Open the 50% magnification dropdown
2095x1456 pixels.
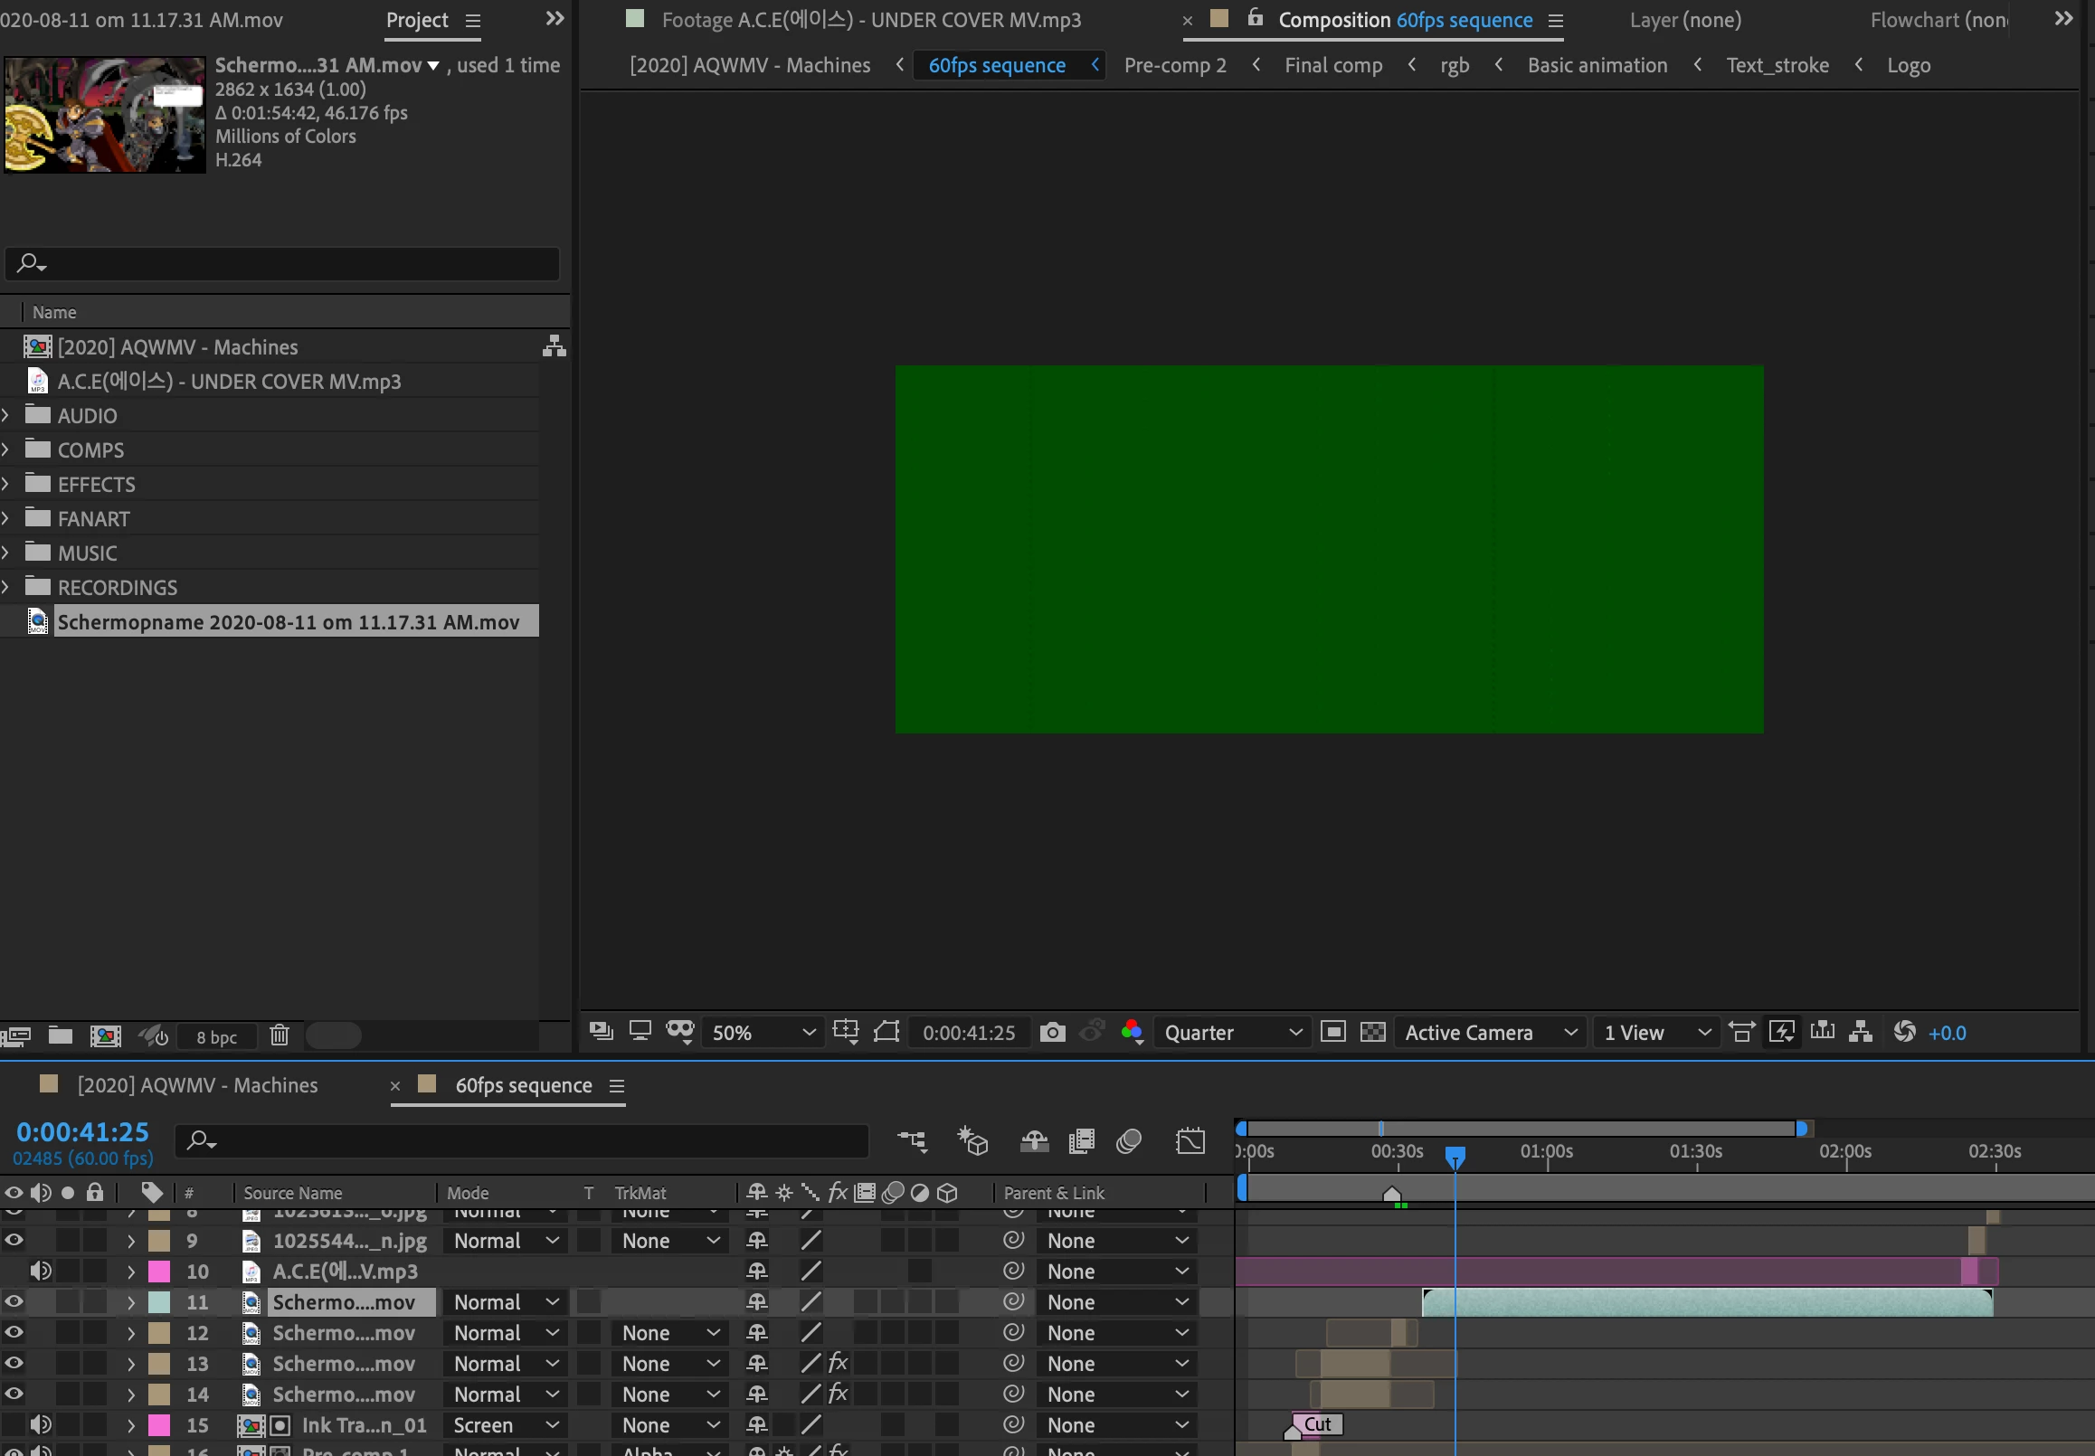tap(763, 1032)
